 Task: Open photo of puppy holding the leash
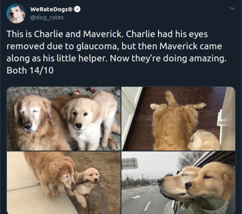64,182
